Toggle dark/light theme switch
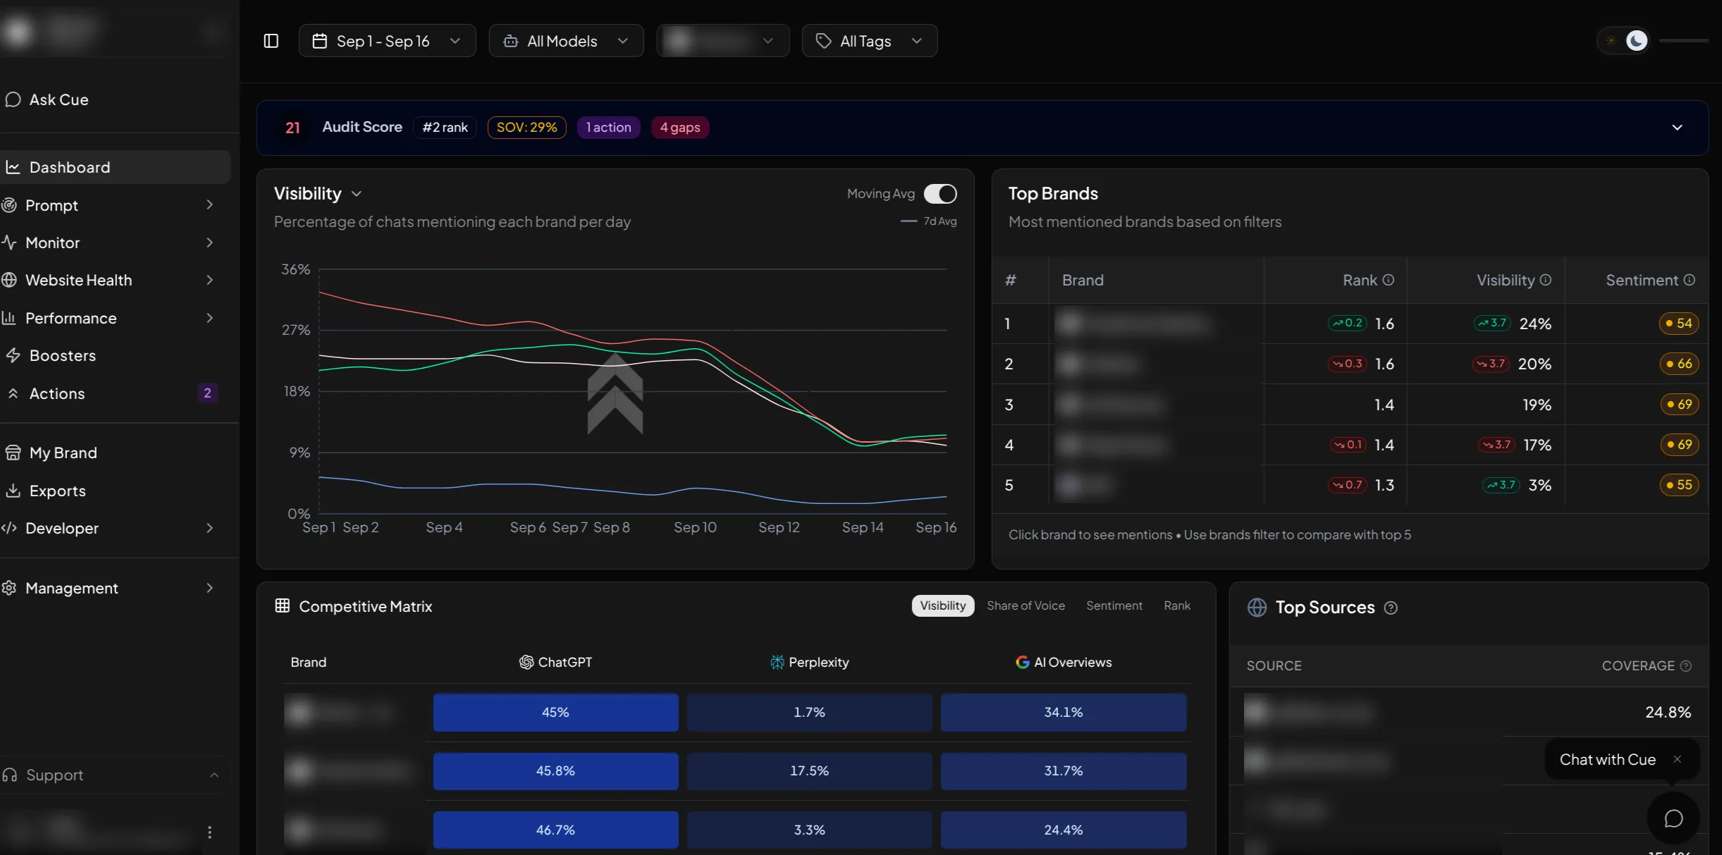 (1624, 41)
